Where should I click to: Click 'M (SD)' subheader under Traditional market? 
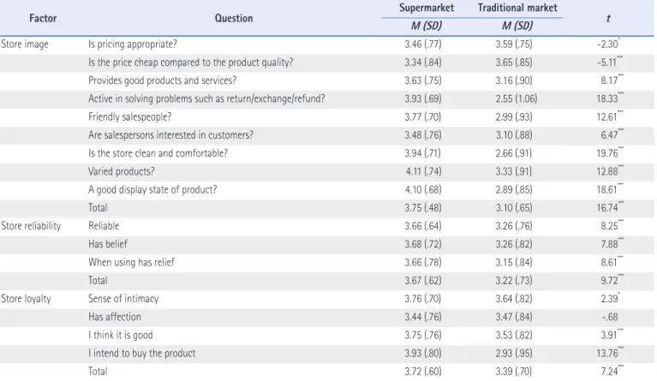517,26
